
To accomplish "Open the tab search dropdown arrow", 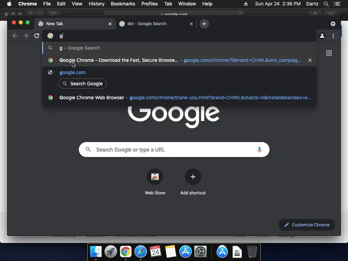I will pos(333,24).
